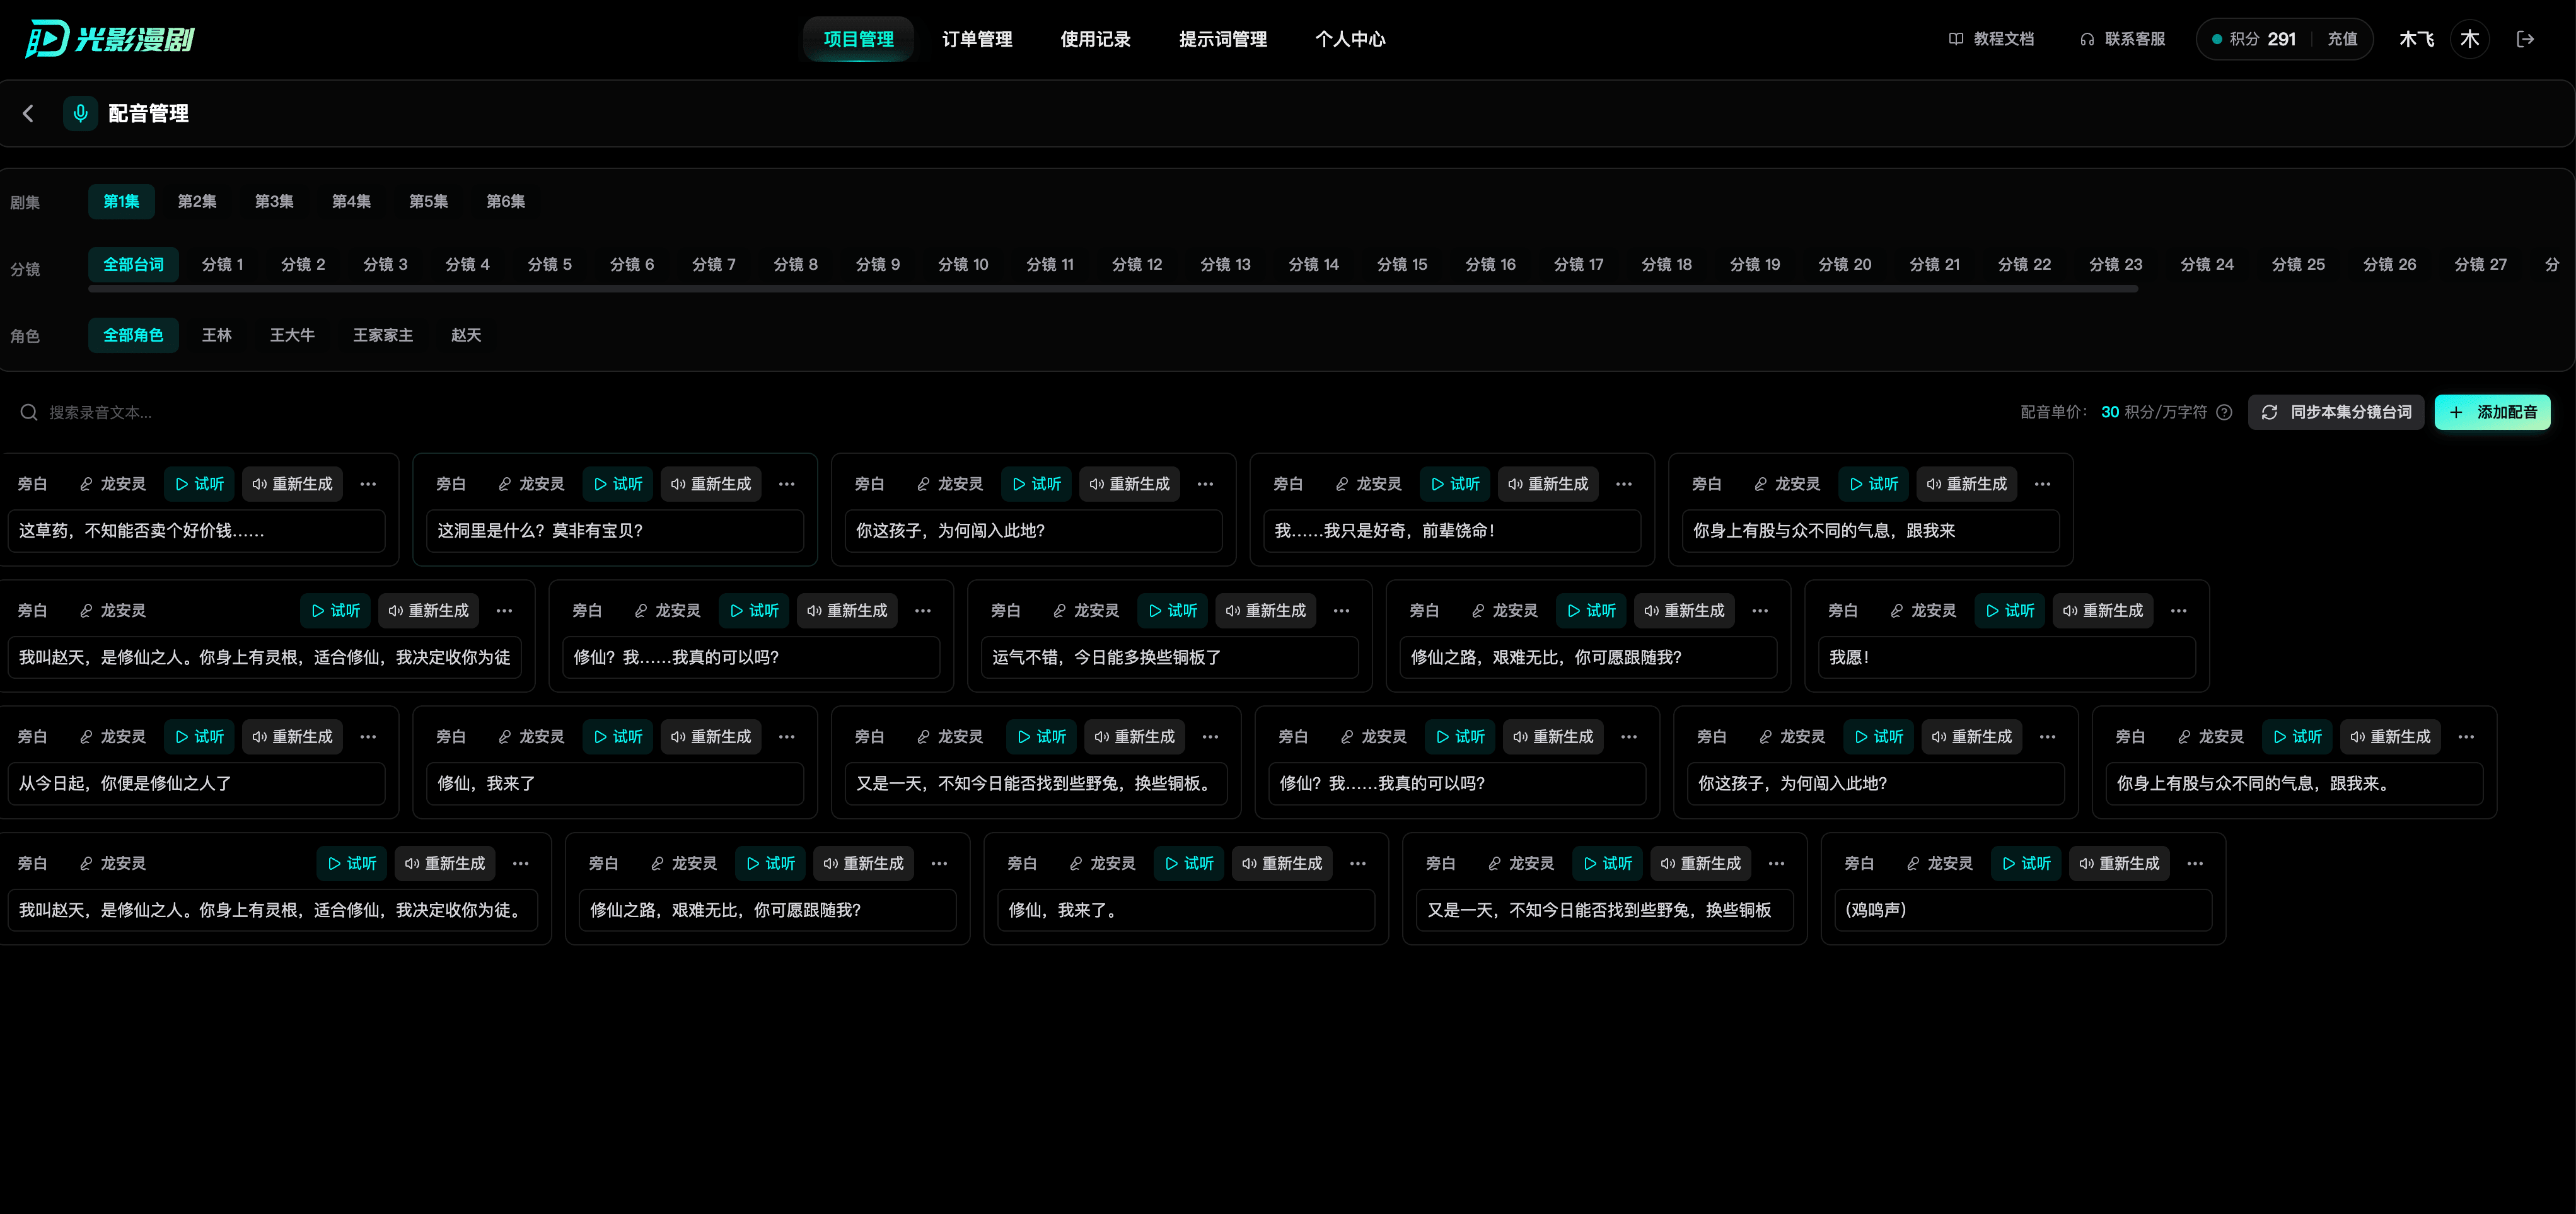
Task: Select 分镜 1 filter
Action: (222, 264)
